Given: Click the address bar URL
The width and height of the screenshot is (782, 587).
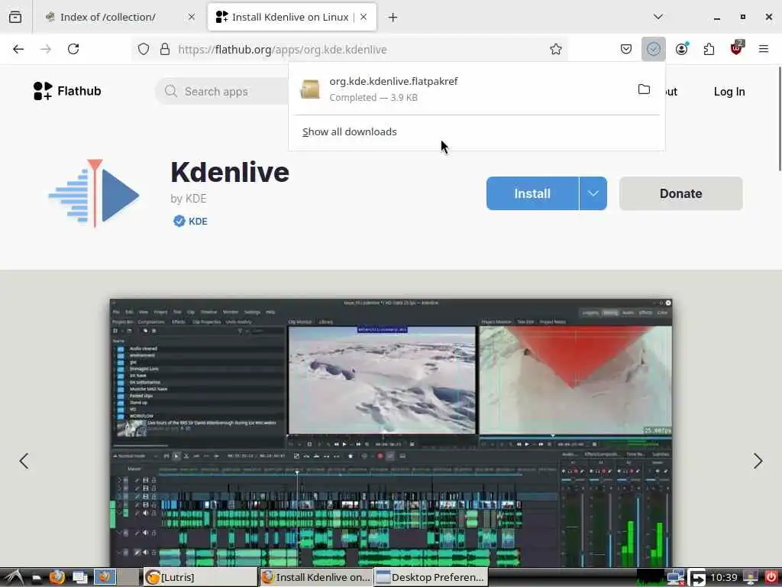Looking at the screenshot, I should pos(283,50).
